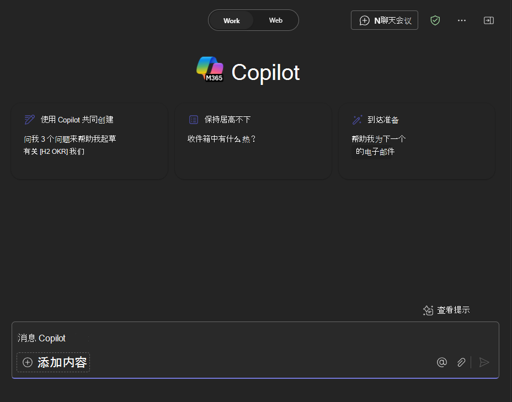Click the @ mention icon
The width and height of the screenshot is (512, 402).
441,362
